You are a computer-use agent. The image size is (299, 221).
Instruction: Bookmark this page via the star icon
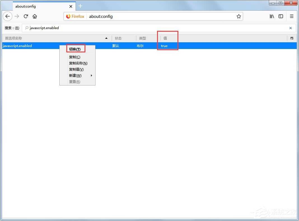point(239,16)
